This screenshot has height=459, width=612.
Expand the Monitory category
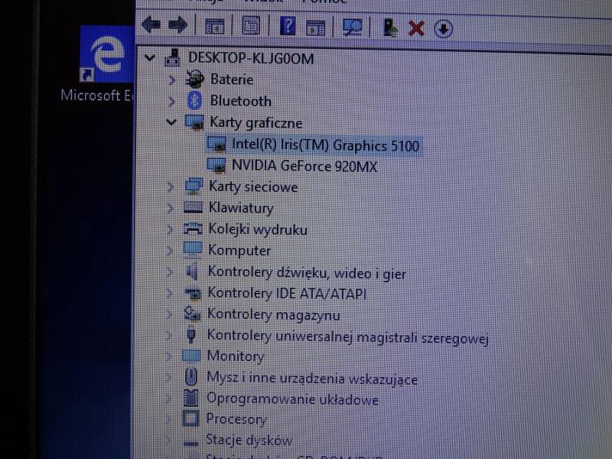(x=168, y=356)
